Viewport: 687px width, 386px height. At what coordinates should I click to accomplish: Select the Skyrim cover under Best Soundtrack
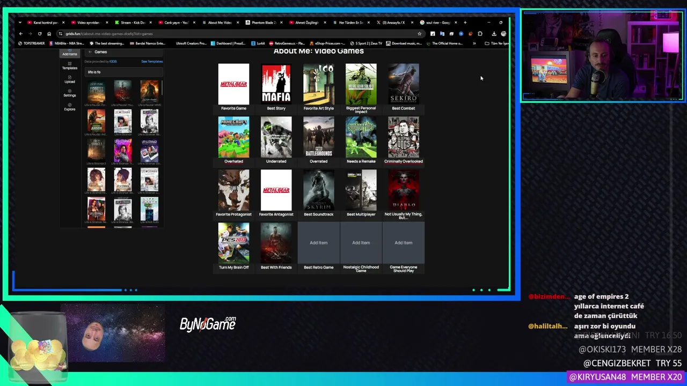(x=318, y=190)
